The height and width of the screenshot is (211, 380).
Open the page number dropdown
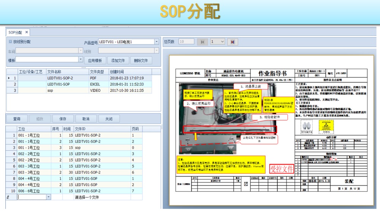click(x=222, y=42)
